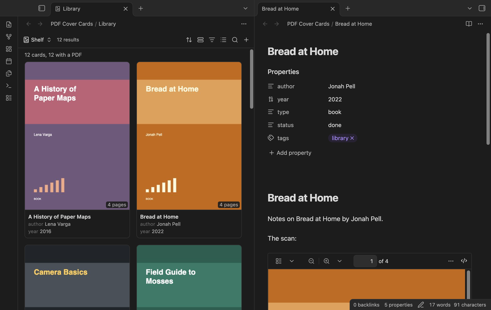Open graph view from ribbon

click(9, 37)
